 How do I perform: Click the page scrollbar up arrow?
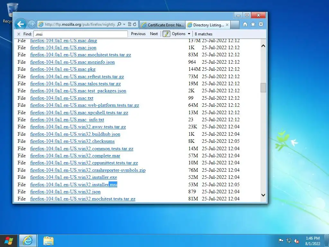click(x=263, y=46)
